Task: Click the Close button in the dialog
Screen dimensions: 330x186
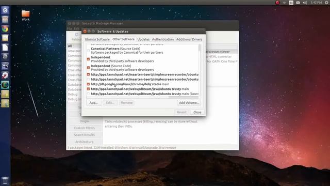Action: pyautogui.click(x=197, y=112)
